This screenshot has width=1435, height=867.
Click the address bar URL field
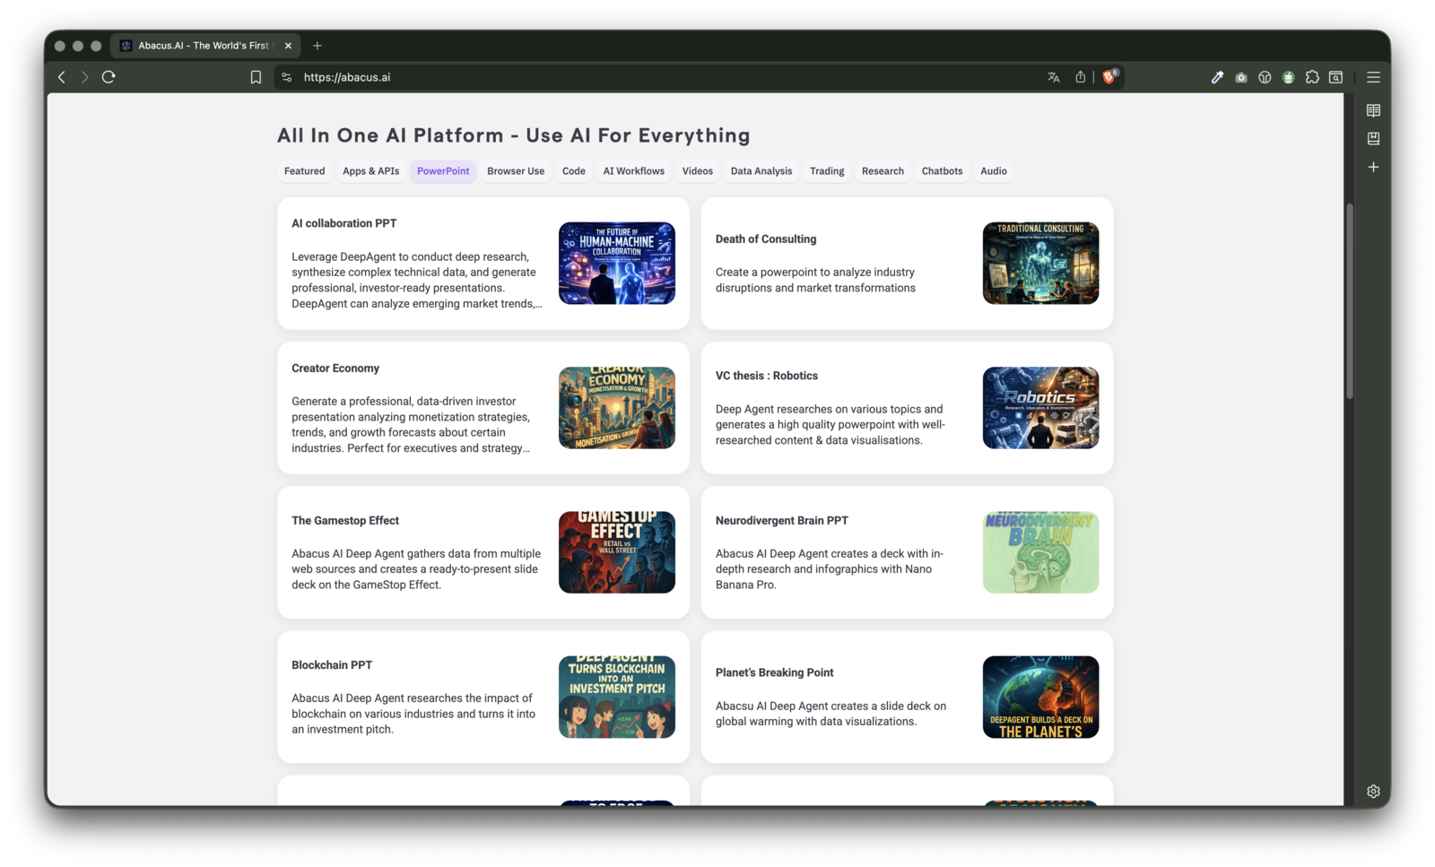tap(628, 77)
